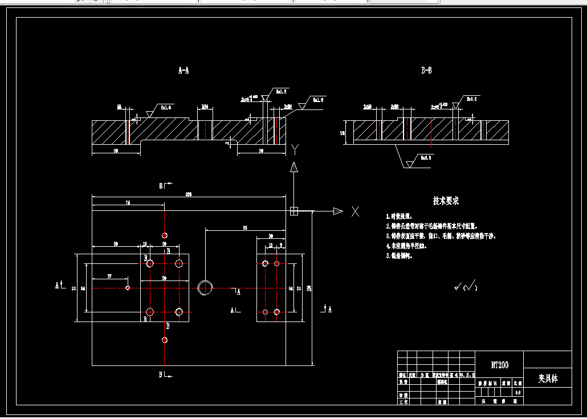The width and height of the screenshot is (587, 419).
Task: Select the 16 dimension near the left block
Action: (145, 244)
